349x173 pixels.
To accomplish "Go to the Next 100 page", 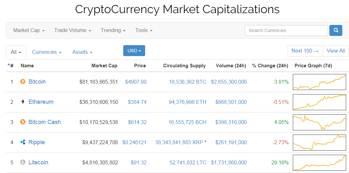I will coord(305,51).
